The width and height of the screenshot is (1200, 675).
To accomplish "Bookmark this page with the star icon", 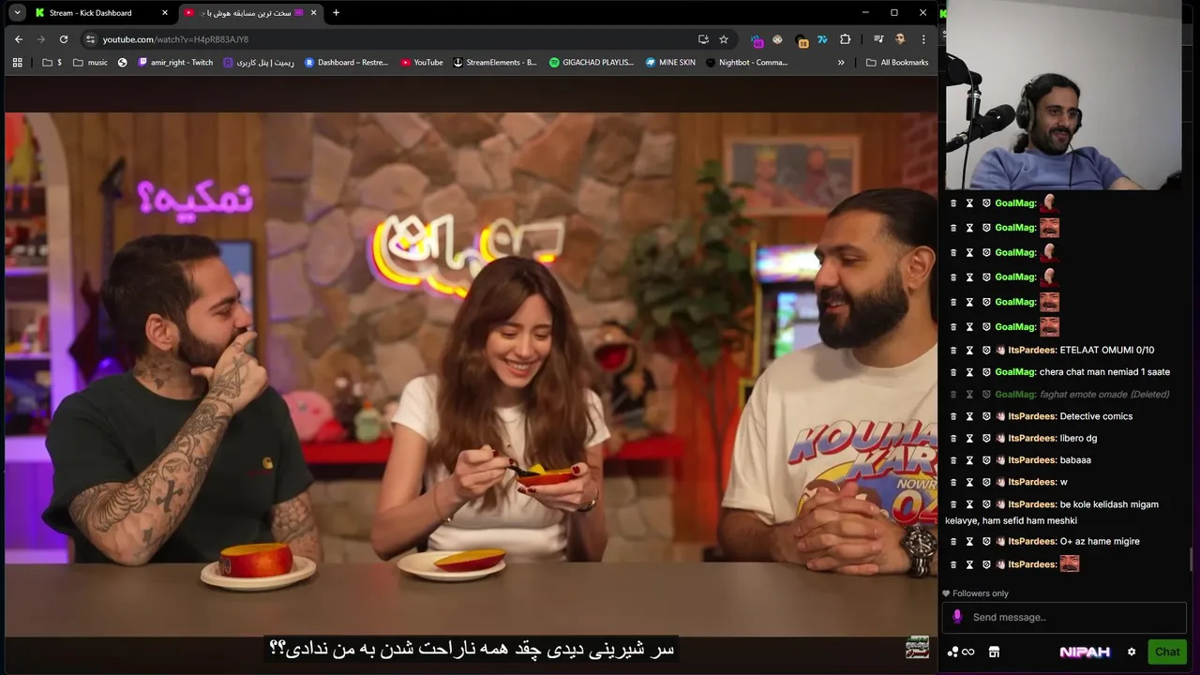I will [724, 39].
